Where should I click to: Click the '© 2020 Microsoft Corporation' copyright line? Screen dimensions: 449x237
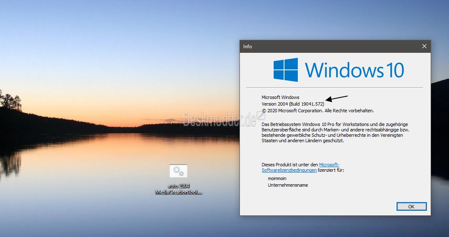click(x=318, y=111)
